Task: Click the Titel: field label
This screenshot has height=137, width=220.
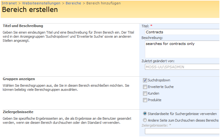Action: click(145, 26)
